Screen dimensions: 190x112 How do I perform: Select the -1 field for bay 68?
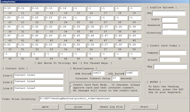pos(121,54)
